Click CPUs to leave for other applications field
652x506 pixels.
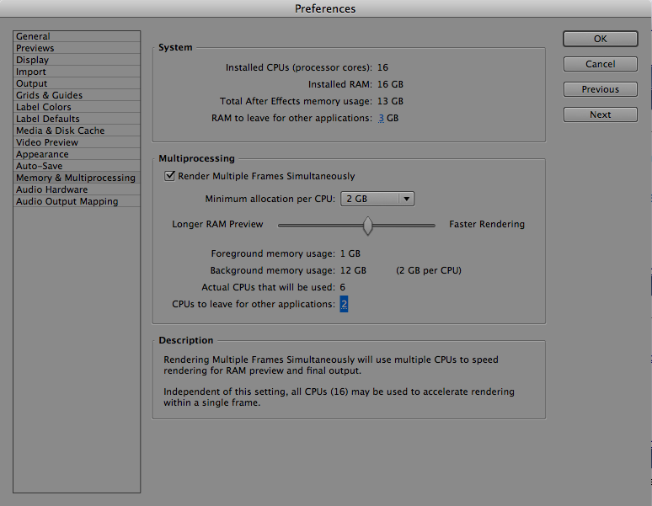pos(344,304)
